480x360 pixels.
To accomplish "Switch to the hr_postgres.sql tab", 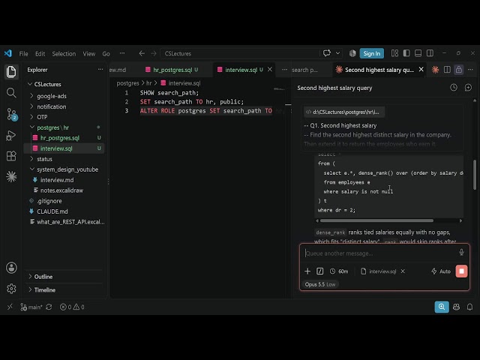I will point(172,70).
